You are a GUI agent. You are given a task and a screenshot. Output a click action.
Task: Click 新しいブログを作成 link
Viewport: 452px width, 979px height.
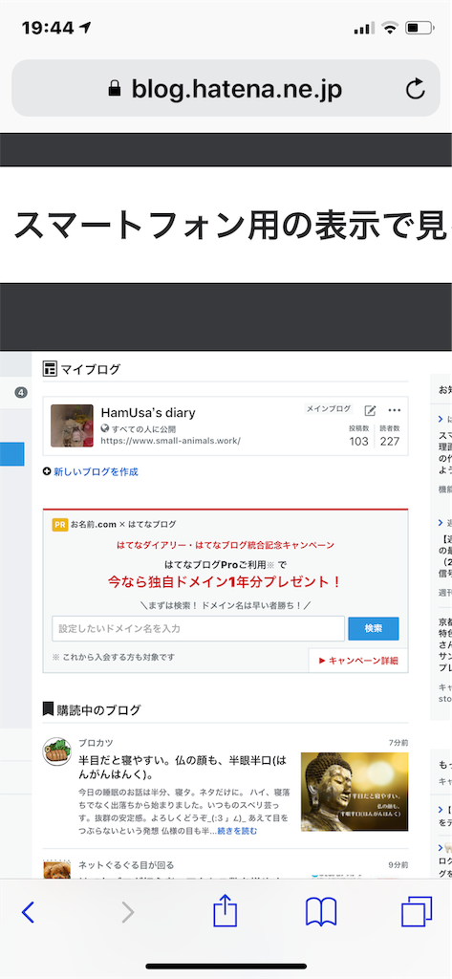point(96,472)
